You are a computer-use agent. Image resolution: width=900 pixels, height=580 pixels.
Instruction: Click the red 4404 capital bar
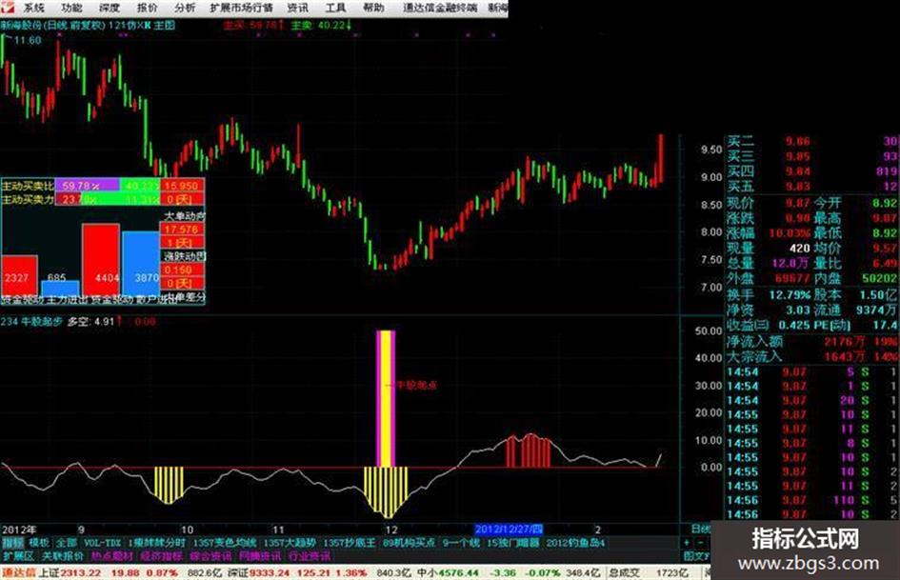[x=100, y=260]
